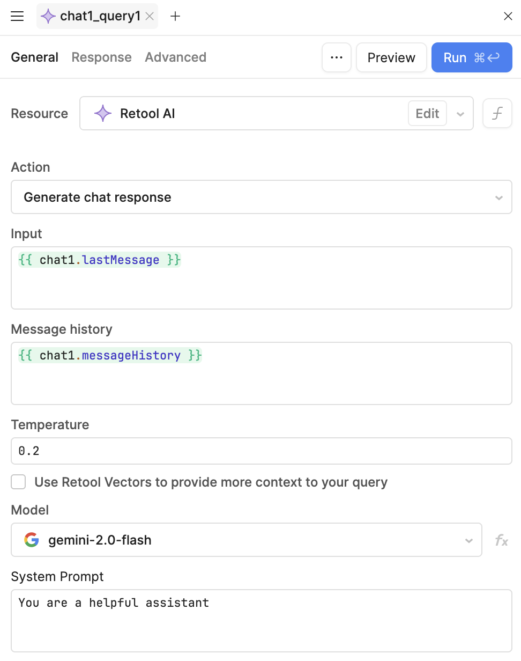The image size is (521, 661).
Task: Open the Model dropdown gemini-2.0-flash
Action: 247,540
